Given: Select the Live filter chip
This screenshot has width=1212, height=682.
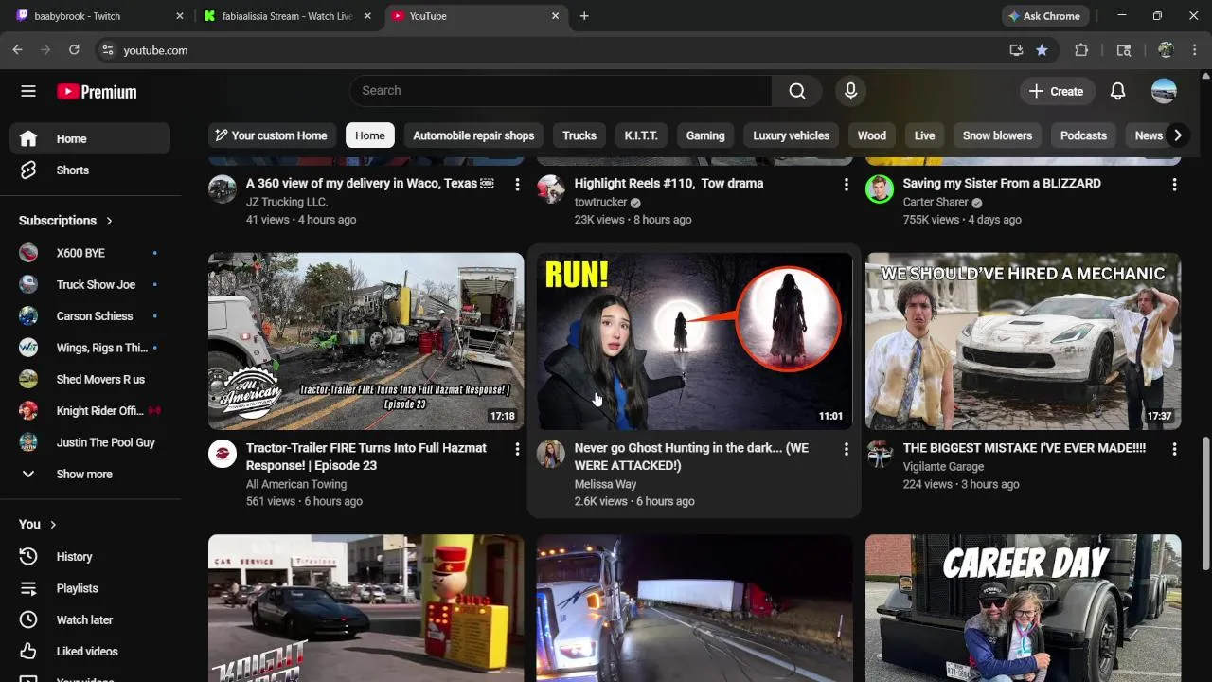Looking at the screenshot, I should pyautogui.click(x=925, y=135).
